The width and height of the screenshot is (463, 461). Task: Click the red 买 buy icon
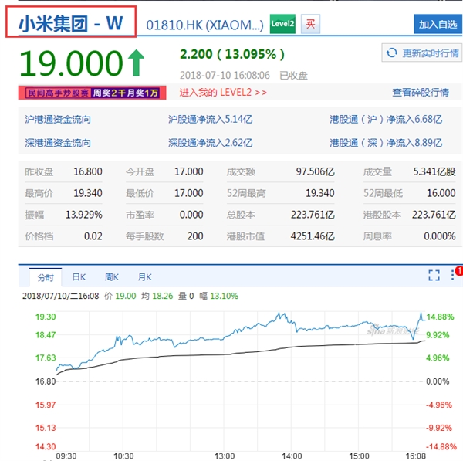(x=309, y=24)
